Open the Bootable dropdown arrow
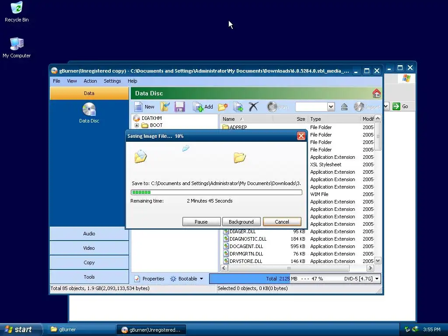 point(201,279)
